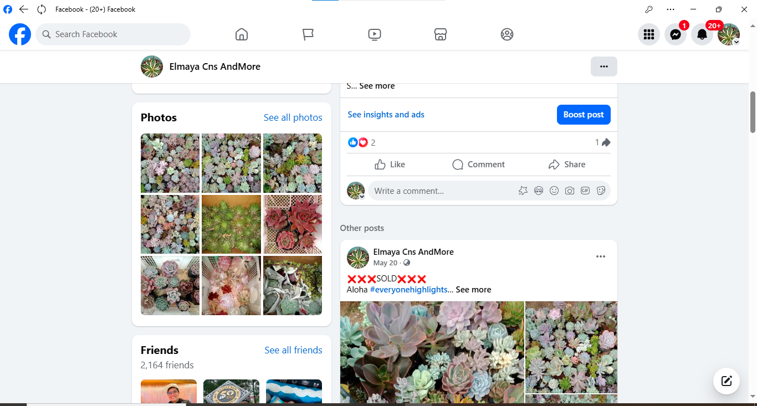The width and height of the screenshot is (757, 406).
Task: Open Elmaya Cns AndMore post author name
Action: [413, 252]
